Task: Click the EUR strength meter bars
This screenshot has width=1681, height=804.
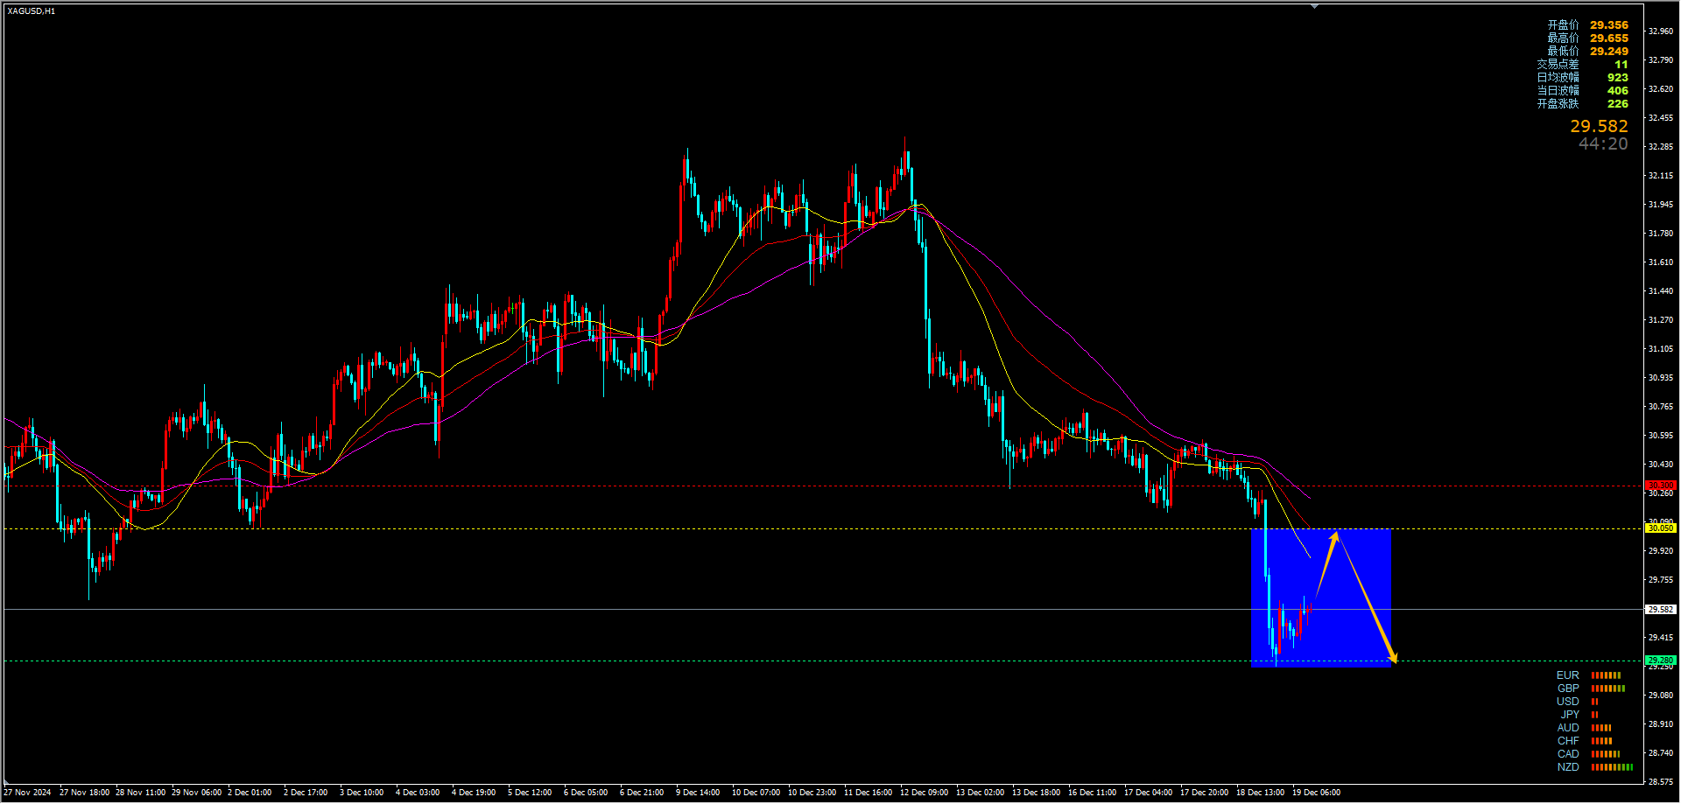Action: (1606, 675)
